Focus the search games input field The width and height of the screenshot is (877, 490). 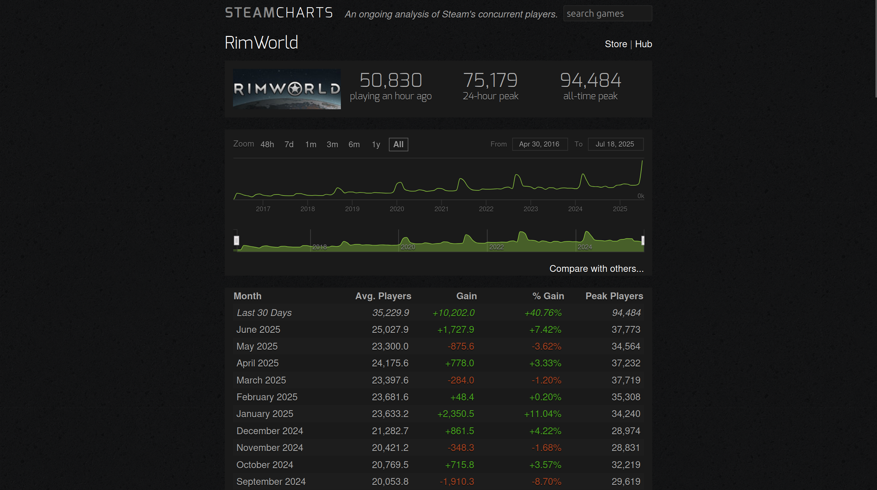607,14
